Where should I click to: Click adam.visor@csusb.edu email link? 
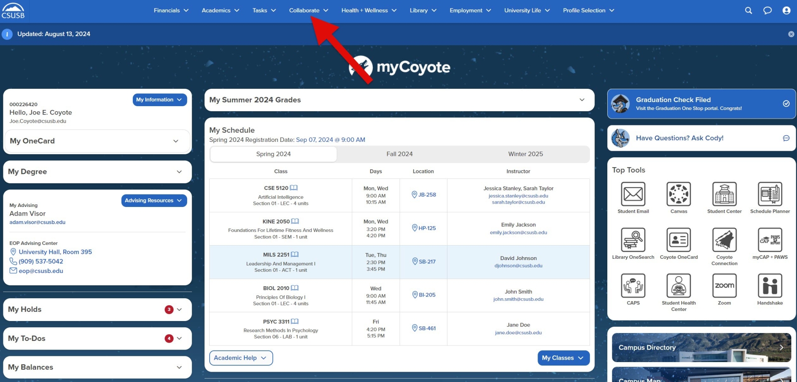[37, 222]
